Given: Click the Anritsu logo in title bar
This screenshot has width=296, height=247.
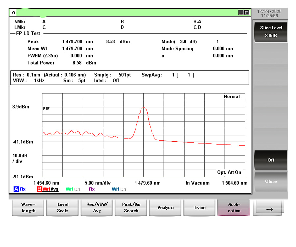Looking at the screenshot, I should pos(13,13).
